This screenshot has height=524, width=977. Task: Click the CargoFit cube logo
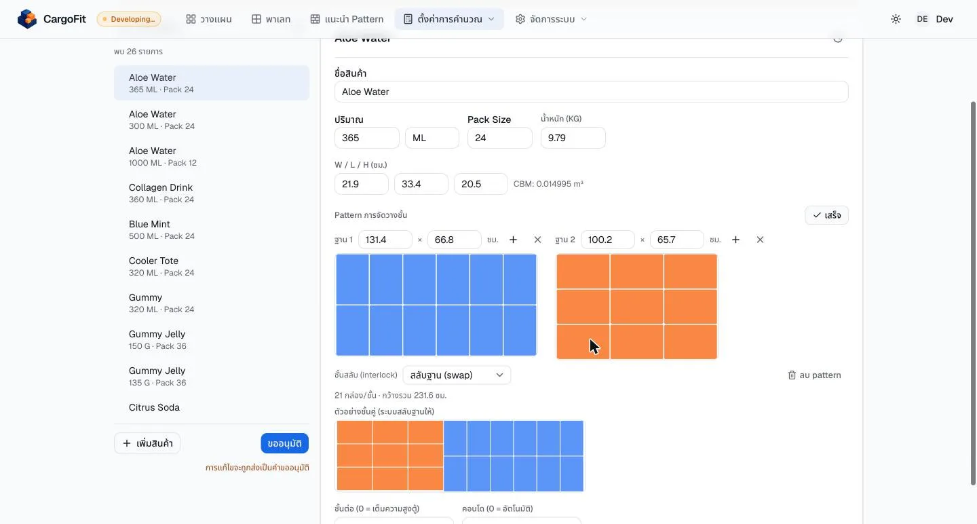pos(27,19)
